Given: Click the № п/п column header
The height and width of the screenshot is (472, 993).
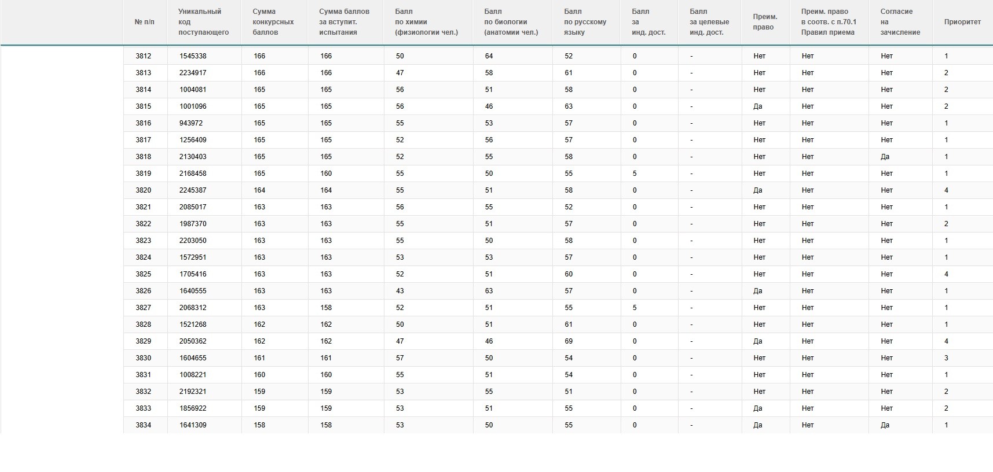Looking at the screenshot, I should [x=144, y=22].
